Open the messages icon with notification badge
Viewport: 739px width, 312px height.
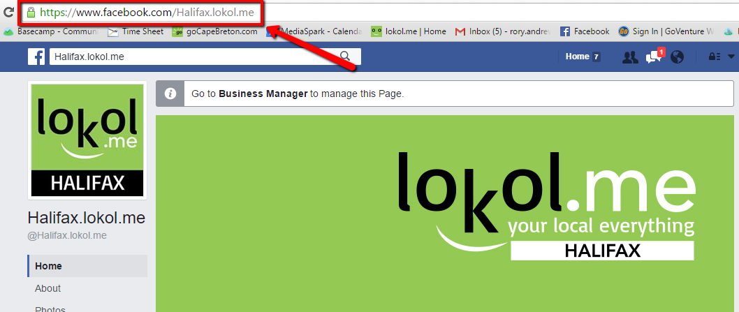pos(654,57)
